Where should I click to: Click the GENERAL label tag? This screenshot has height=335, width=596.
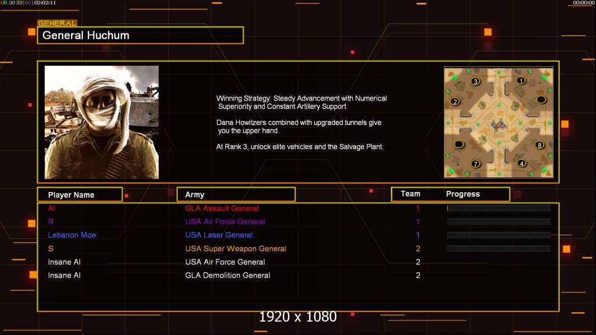click(57, 23)
